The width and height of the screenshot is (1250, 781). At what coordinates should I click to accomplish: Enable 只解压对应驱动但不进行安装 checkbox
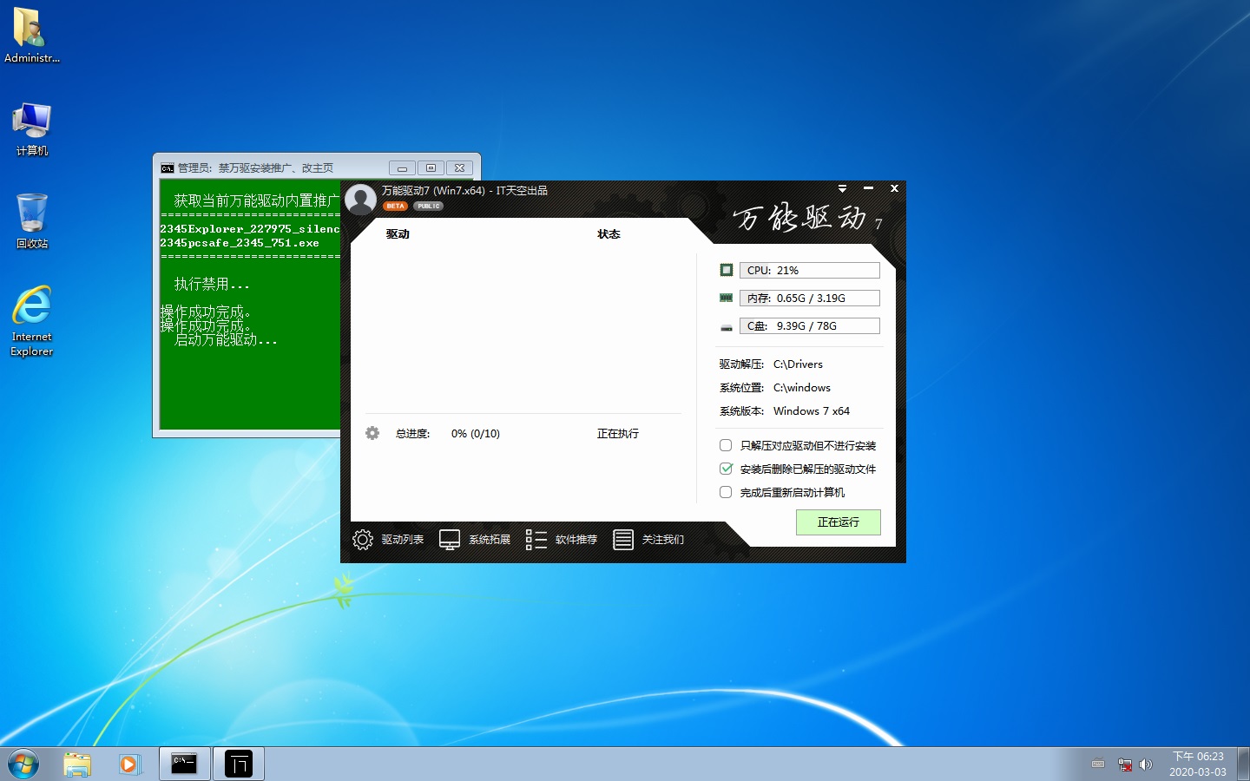coord(726,445)
